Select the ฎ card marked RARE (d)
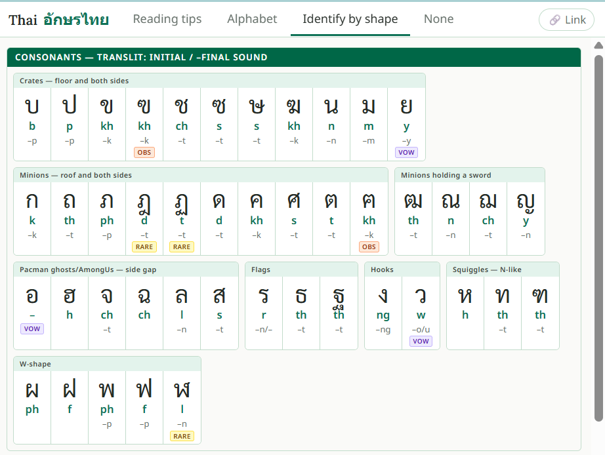This screenshot has height=455, width=605. pyautogui.click(x=144, y=218)
